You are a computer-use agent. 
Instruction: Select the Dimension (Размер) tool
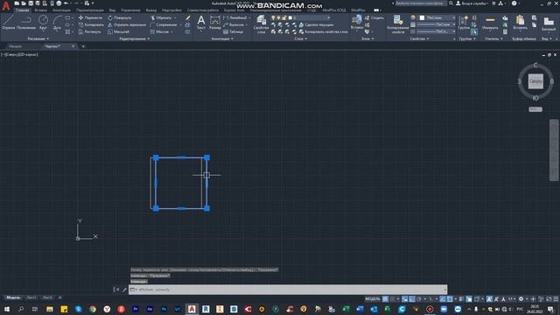[x=215, y=22]
